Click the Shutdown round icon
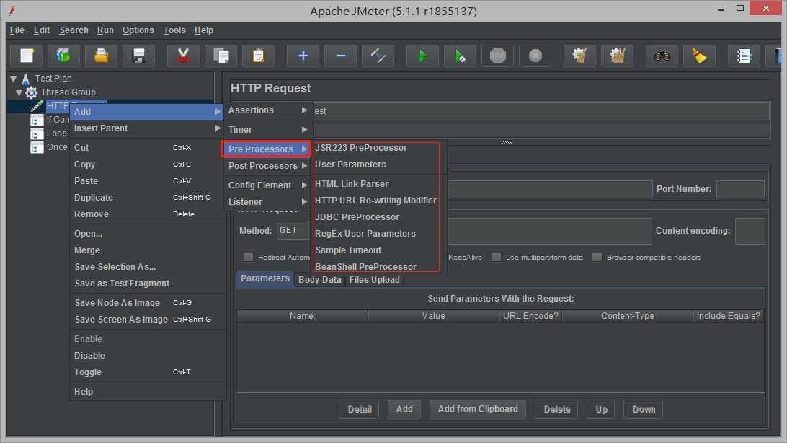 pos(535,56)
